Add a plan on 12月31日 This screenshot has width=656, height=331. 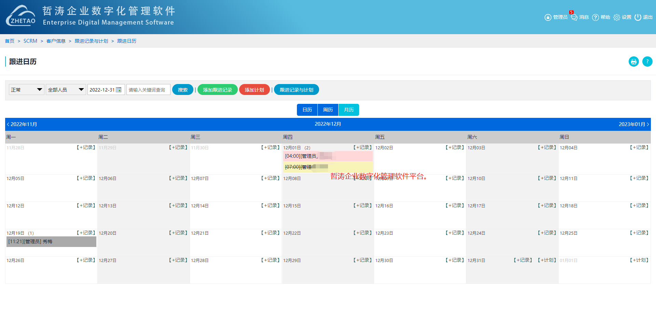click(547, 260)
